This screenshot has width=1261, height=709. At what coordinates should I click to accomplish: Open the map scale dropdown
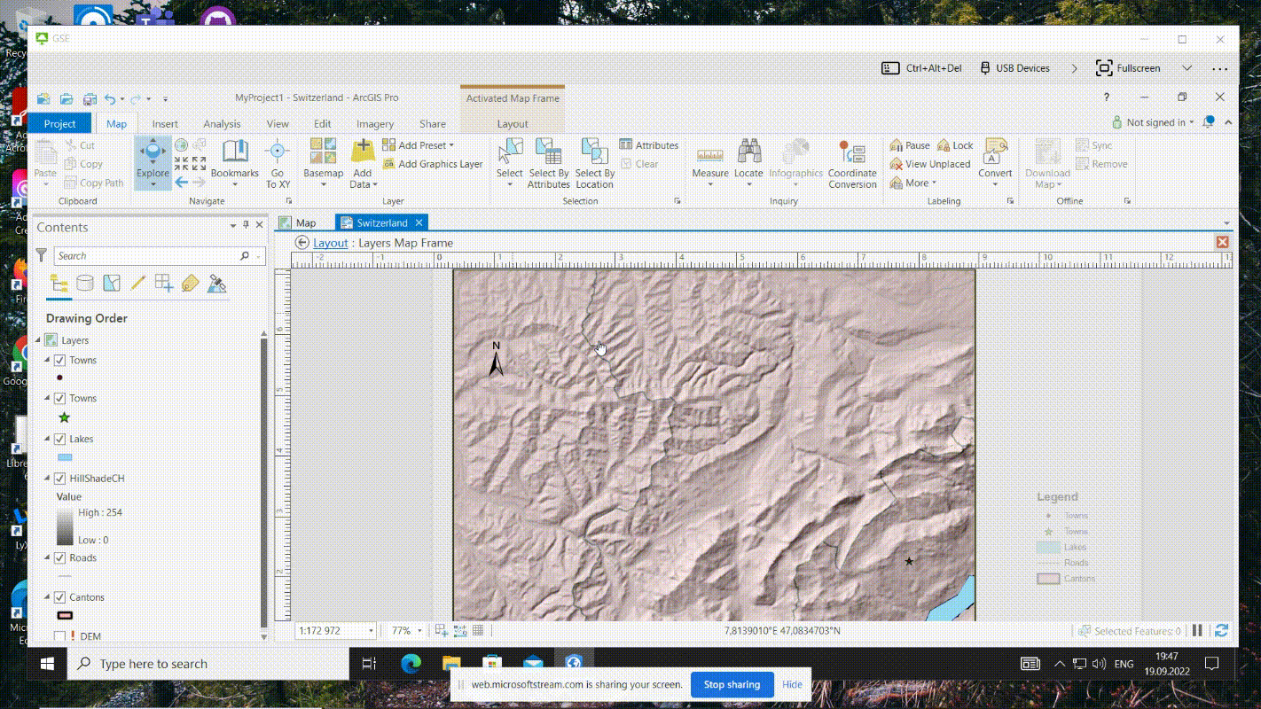click(x=371, y=631)
